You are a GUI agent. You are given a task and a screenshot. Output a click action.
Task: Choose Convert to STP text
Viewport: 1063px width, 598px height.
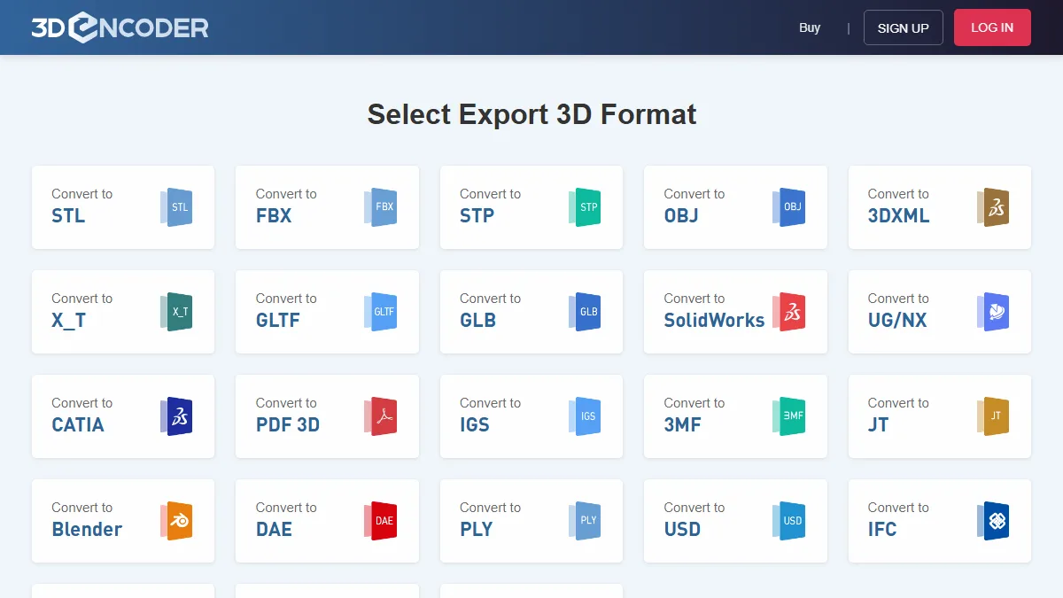click(x=490, y=206)
